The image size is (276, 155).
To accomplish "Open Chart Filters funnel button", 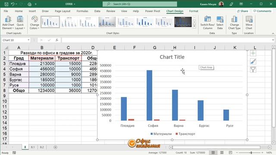I will coord(253,70).
